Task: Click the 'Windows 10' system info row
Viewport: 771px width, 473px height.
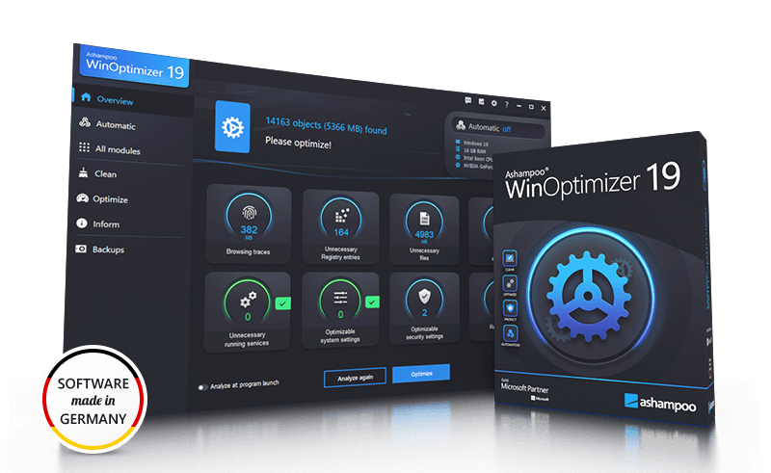Action: pos(472,144)
